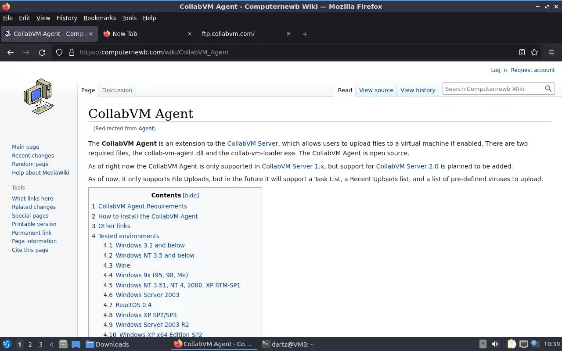Open Recent changes sidebar link
This screenshot has height=351, width=562.
click(x=33, y=155)
